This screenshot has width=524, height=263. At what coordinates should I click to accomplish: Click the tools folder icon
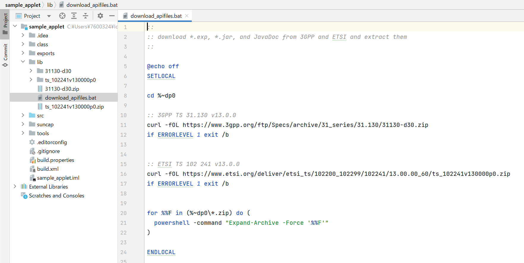pyautogui.click(x=32, y=133)
